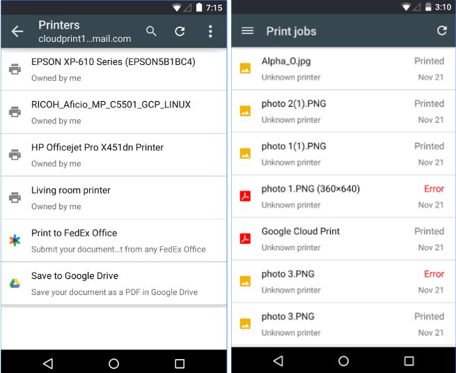Open the photo 1(1).PNG print job
This screenshot has height=373, width=456.
pos(343,154)
